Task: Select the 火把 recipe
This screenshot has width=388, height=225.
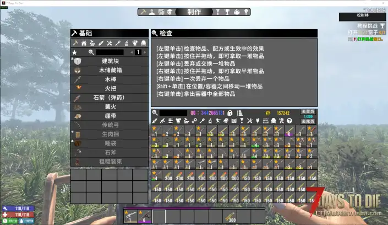Action: [x=110, y=89]
